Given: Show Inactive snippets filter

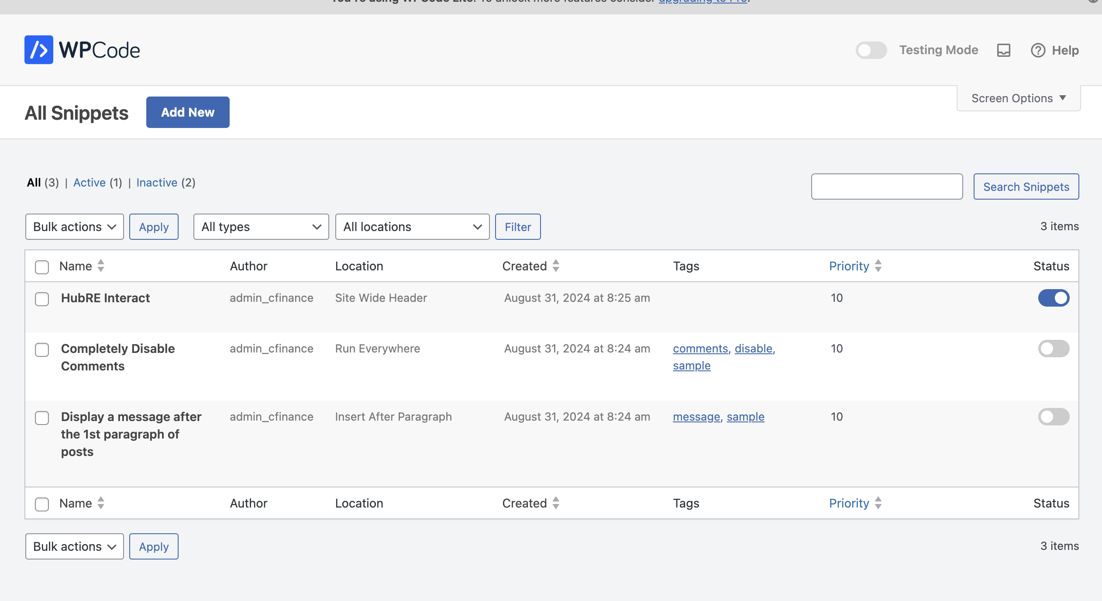Looking at the screenshot, I should (157, 183).
